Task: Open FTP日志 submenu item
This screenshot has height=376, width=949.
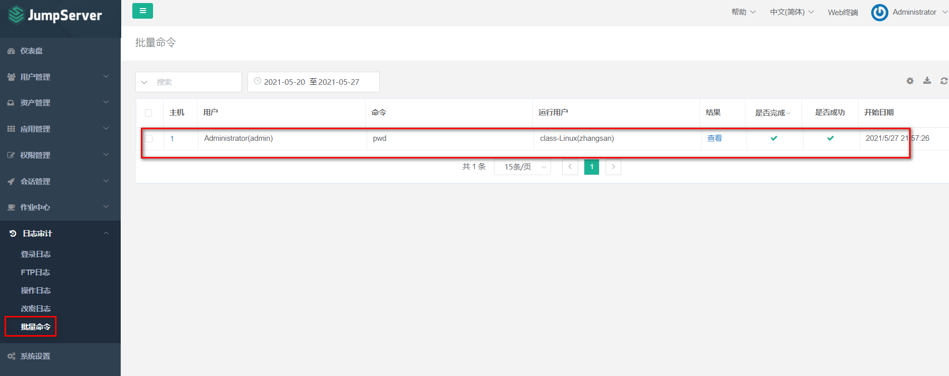Action: point(35,273)
